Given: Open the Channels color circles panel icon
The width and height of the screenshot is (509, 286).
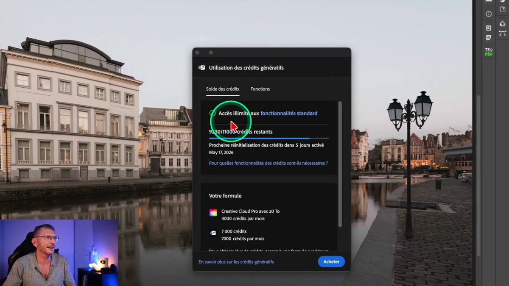Looking at the screenshot, I should pyautogui.click(x=503, y=24).
